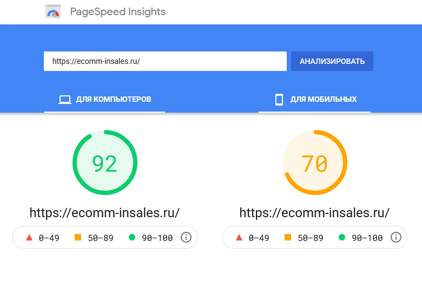This screenshot has width=422, height=293.
Task: Click 50–89 range in desktop legend
Action: pyautogui.click(x=100, y=238)
